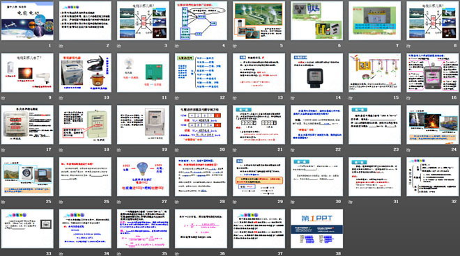Select slide 10 showing iron and cooker

pos(85,72)
